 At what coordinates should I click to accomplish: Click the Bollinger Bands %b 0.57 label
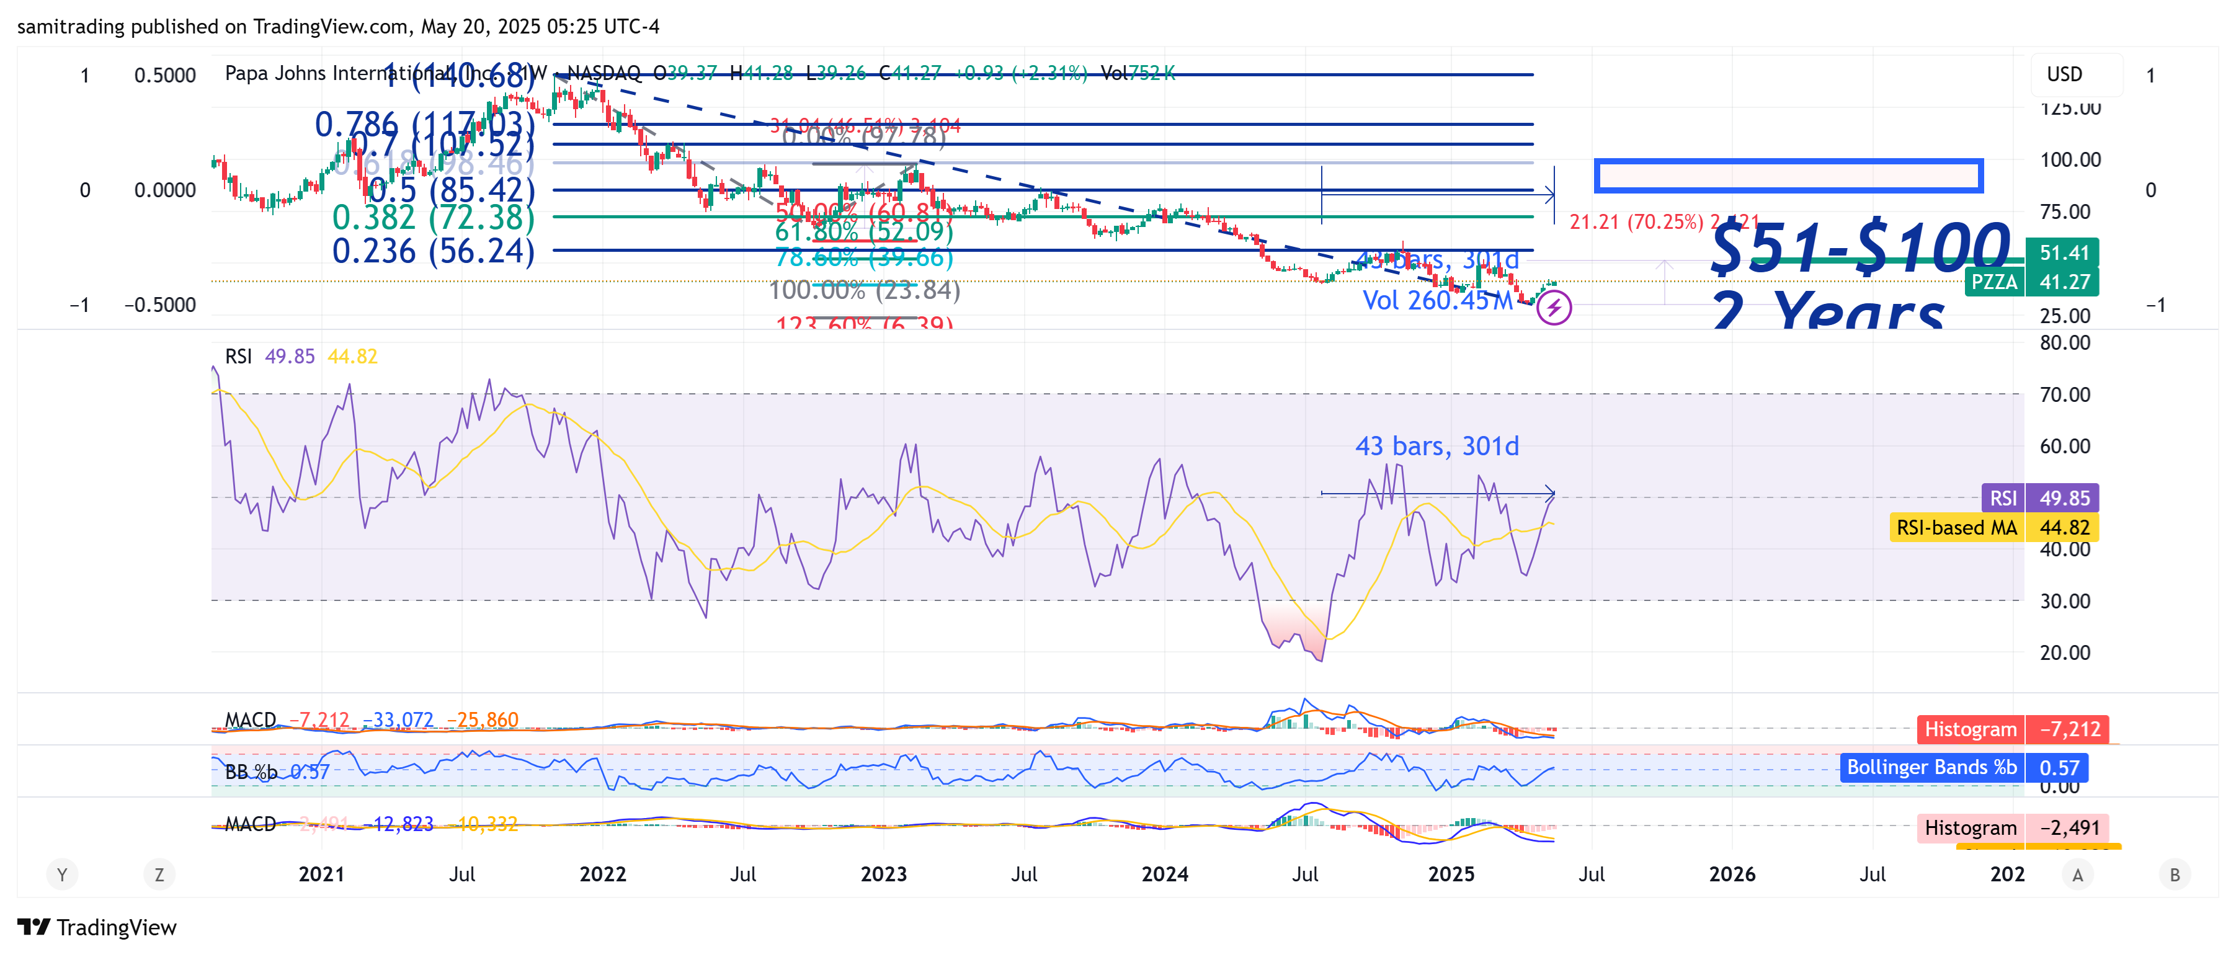click(1964, 768)
